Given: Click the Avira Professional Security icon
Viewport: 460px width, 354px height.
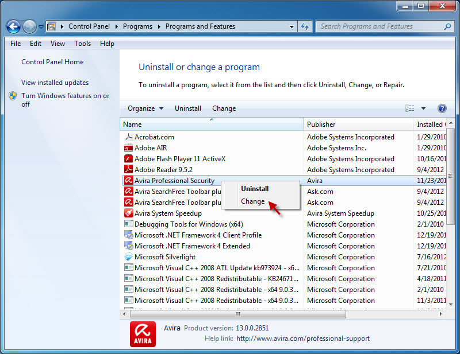Looking at the screenshot, I should (x=128, y=180).
